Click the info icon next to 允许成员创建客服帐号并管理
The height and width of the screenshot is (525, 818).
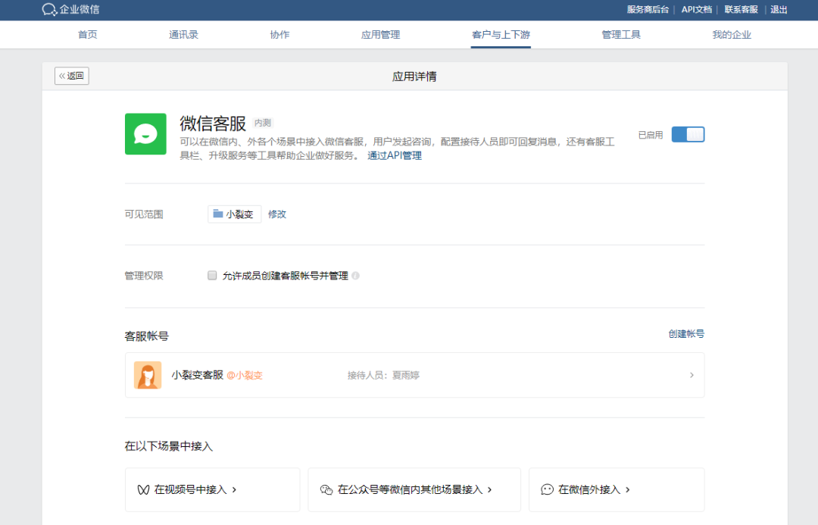click(x=355, y=275)
